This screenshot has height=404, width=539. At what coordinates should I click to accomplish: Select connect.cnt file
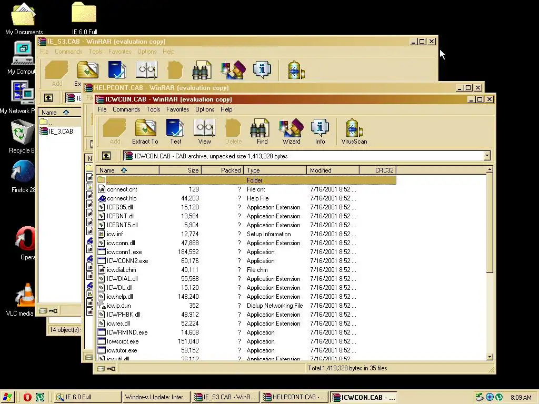246,189
